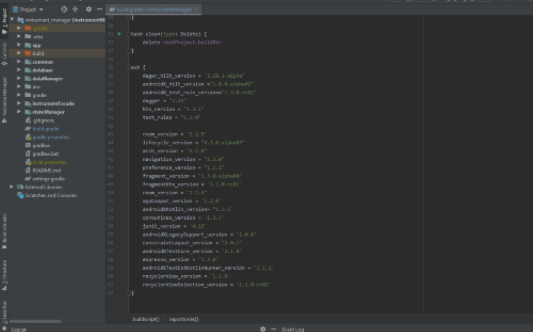This screenshot has height=332, width=533.
Task: Expand the External Libraries node
Action: click(12, 187)
